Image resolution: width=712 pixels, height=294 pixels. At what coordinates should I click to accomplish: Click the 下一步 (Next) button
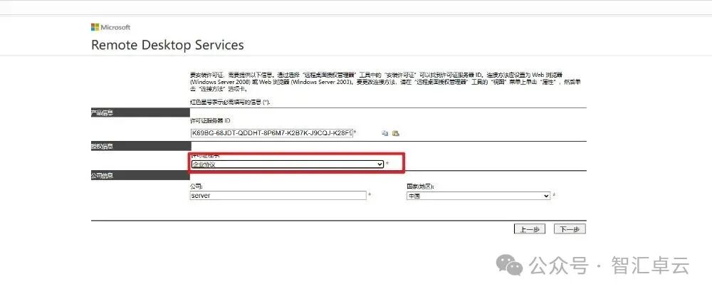(x=570, y=229)
